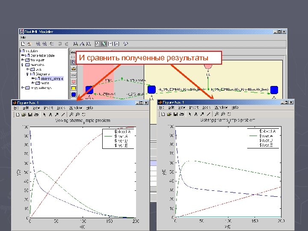The image size is (308, 231).
Task: Open Tools menu in the right Figure window
Action: 206,107
